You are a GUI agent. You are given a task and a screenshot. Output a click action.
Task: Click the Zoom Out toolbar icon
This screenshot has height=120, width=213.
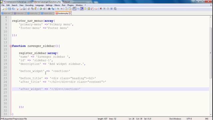[61, 9]
